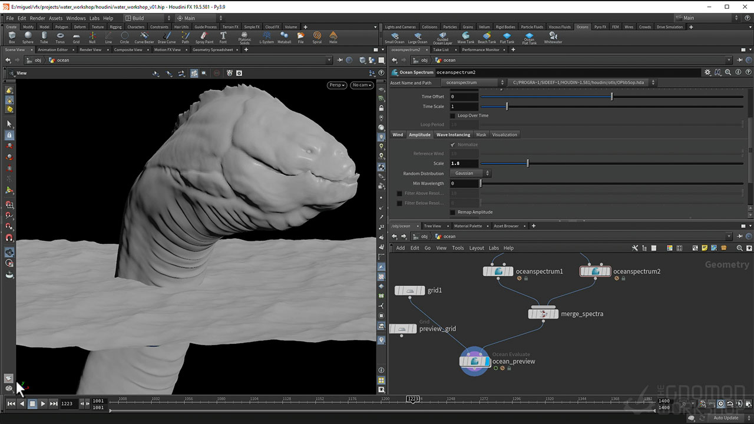Screen dimensions: 754x424
Task: Click the Auto Update button
Action: pyautogui.click(x=726, y=418)
